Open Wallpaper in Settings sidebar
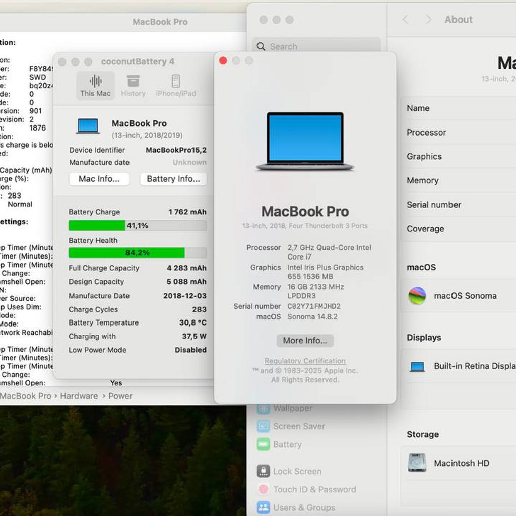The image size is (516, 516). click(x=285, y=408)
